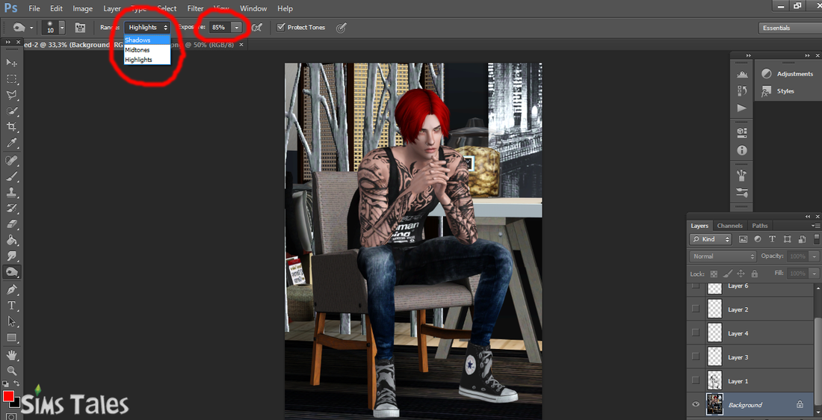Viewport: 822px width, 420px height.
Task: Select the Path Selection tool
Action: pos(11,321)
